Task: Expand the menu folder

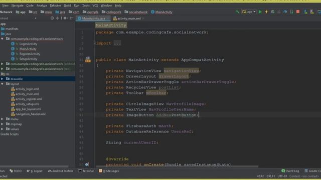Action: tap(2, 119)
